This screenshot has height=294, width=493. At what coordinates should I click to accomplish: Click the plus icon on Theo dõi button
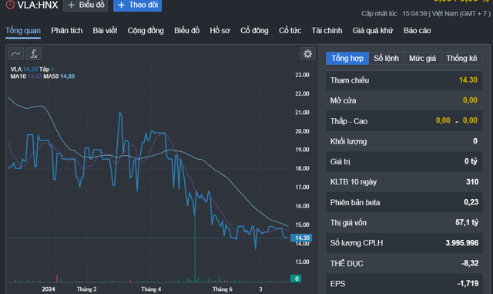pos(122,5)
